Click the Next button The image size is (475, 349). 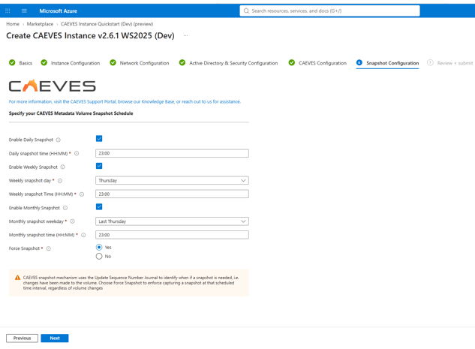pos(55,338)
